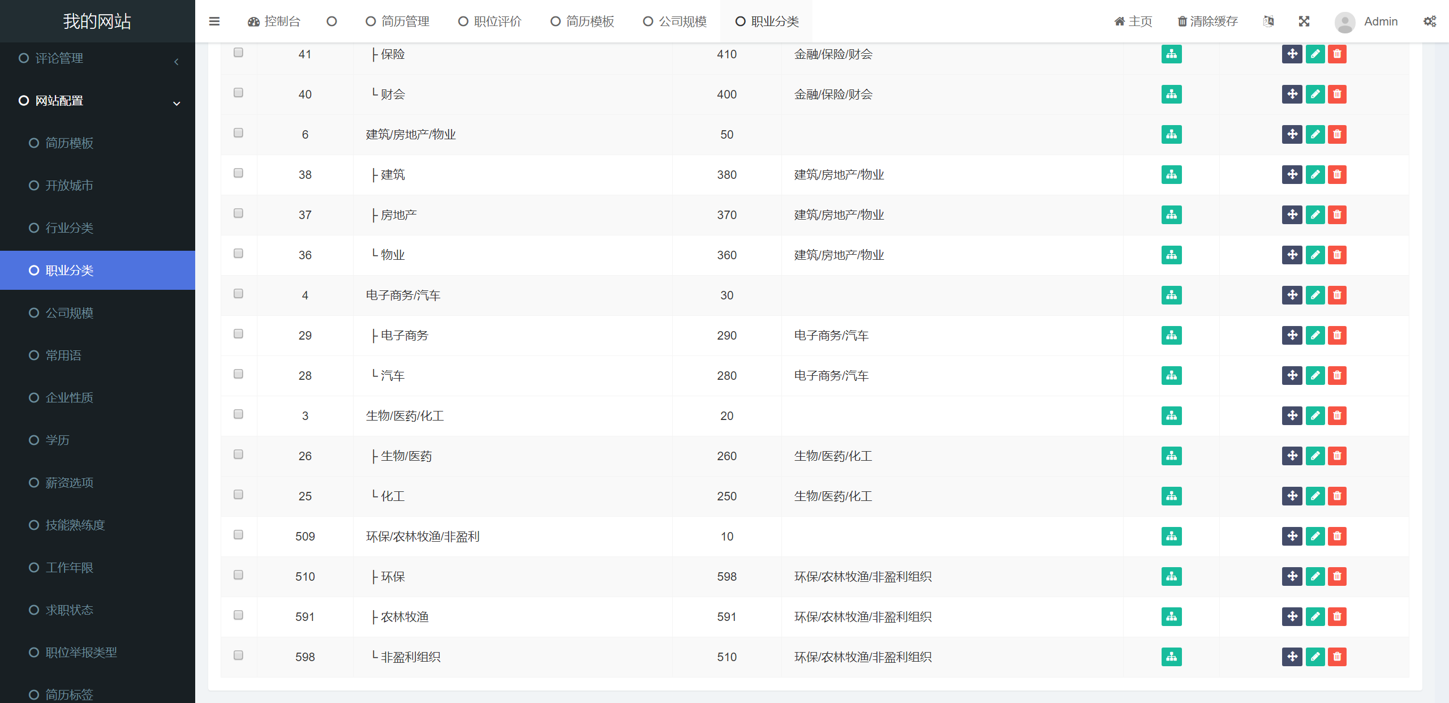
Task: Delete the 环保 row (ID 510)
Action: [x=1337, y=577]
